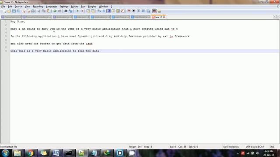
Task: Open the Settings menu
Action: 64,7
